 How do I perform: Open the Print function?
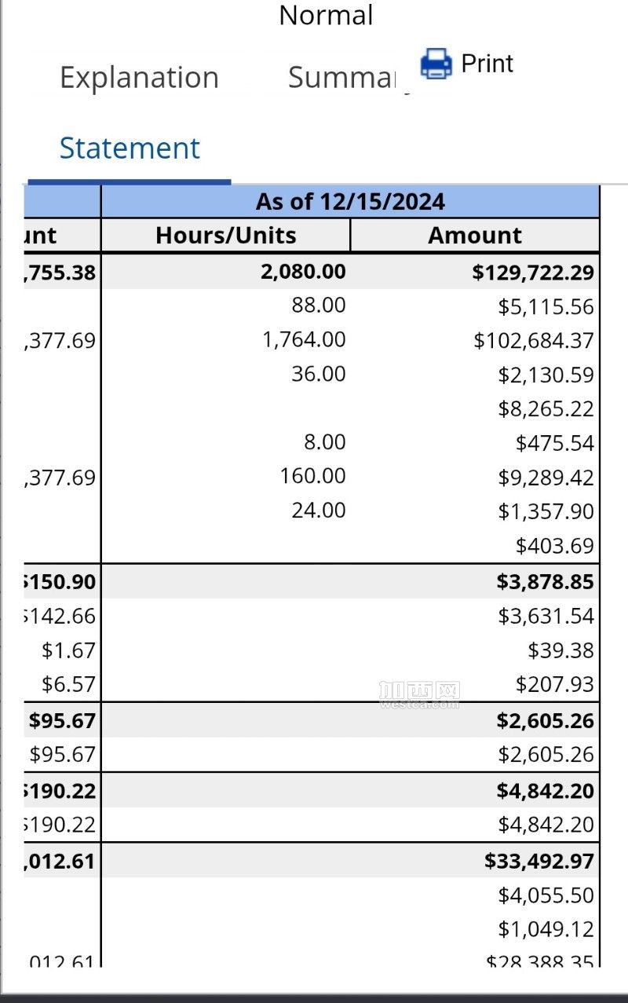[487, 63]
